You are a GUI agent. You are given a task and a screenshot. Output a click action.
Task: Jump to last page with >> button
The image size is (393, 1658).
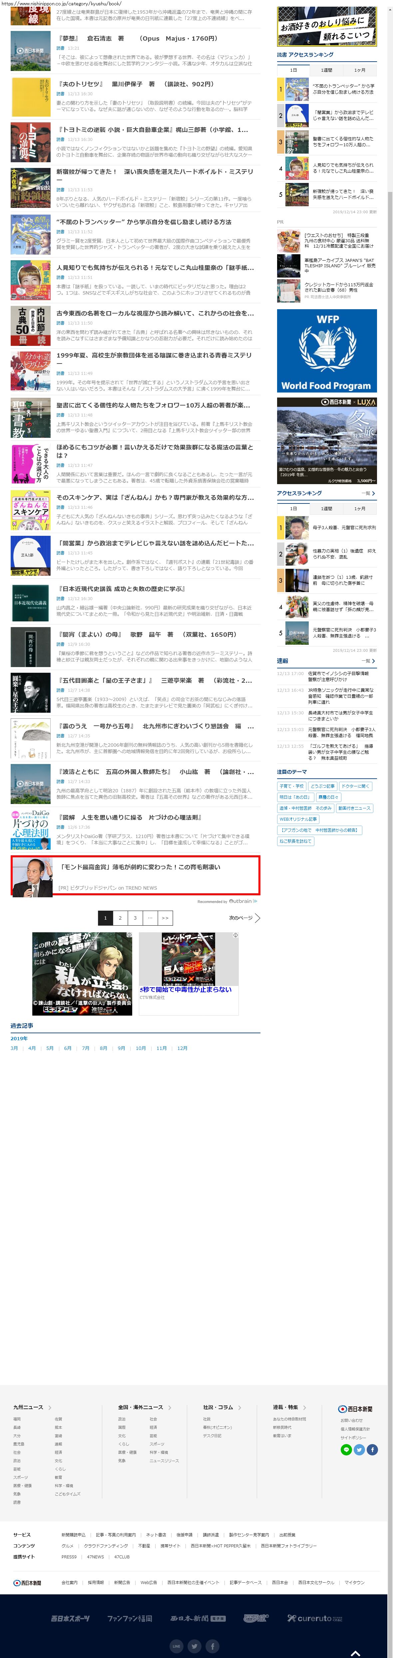[x=165, y=918]
